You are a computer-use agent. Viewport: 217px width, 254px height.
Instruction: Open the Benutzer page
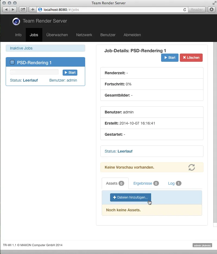pyautogui.click(x=108, y=35)
